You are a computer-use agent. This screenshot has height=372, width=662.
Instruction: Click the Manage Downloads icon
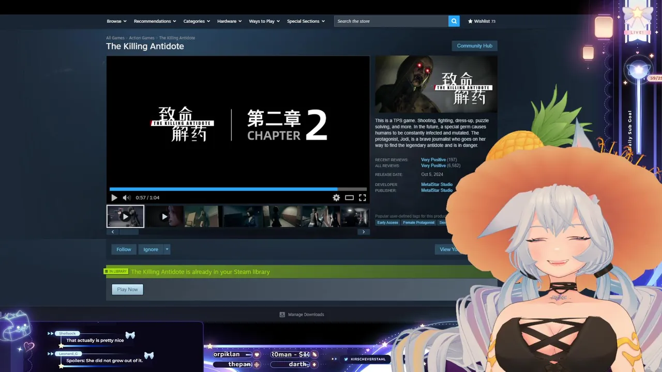pyautogui.click(x=282, y=314)
